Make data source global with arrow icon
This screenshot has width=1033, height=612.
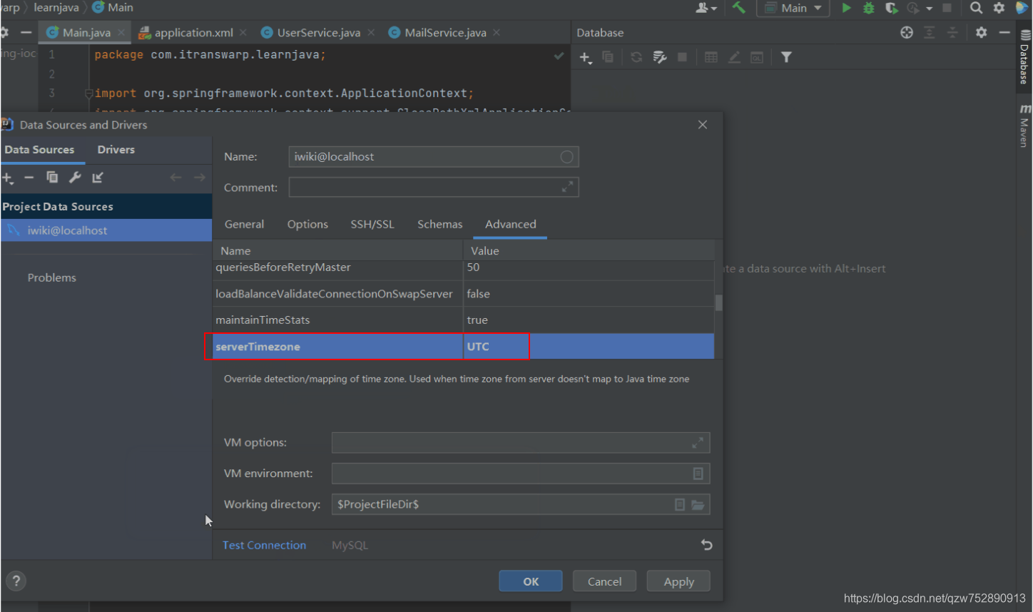tap(98, 178)
